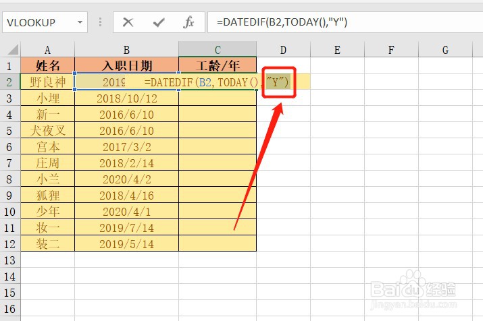Image resolution: width=483 pixels, height=321 pixels.
Task: Select column D header
Action: (x=284, y=49)
